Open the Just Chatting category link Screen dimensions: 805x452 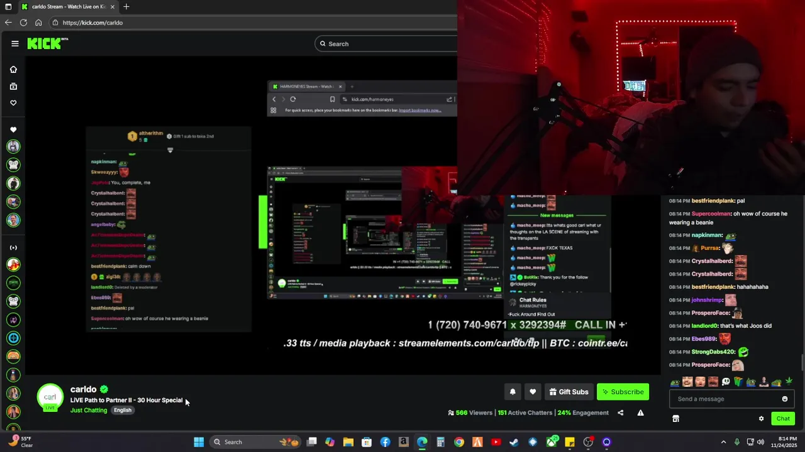click(89, 410)
